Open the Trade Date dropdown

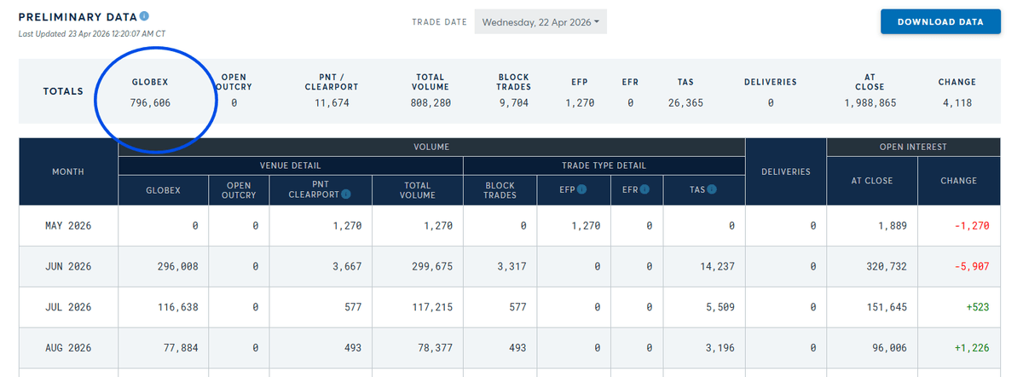pyautogui.click(x=540, y=22)
